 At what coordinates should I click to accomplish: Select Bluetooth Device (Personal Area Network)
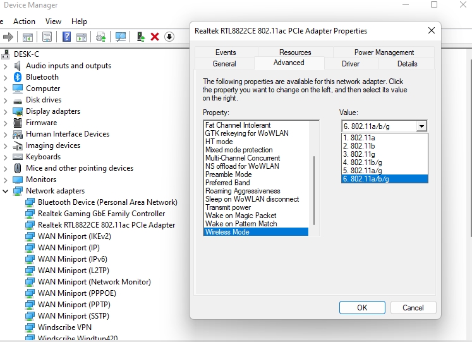click(107, 202)
